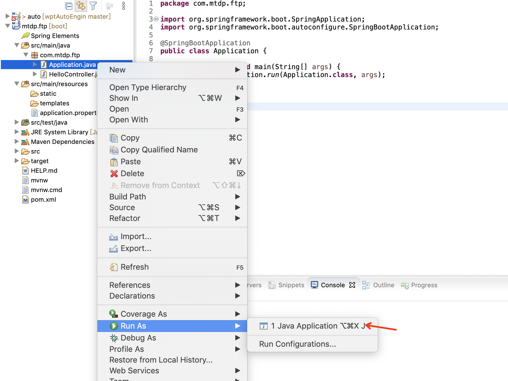Click the Outline view icon
The image size is (508, 381).
(x=367, y=285)
